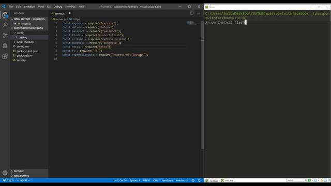331x186 pixels.
Task: Expand the node_modules folder
Action: pyautogui.click(x=25, y=42)
